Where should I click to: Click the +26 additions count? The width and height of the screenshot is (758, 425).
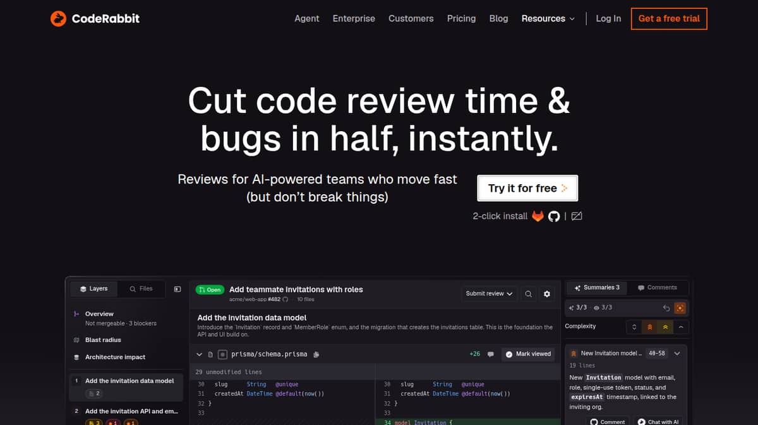point(475,354)
